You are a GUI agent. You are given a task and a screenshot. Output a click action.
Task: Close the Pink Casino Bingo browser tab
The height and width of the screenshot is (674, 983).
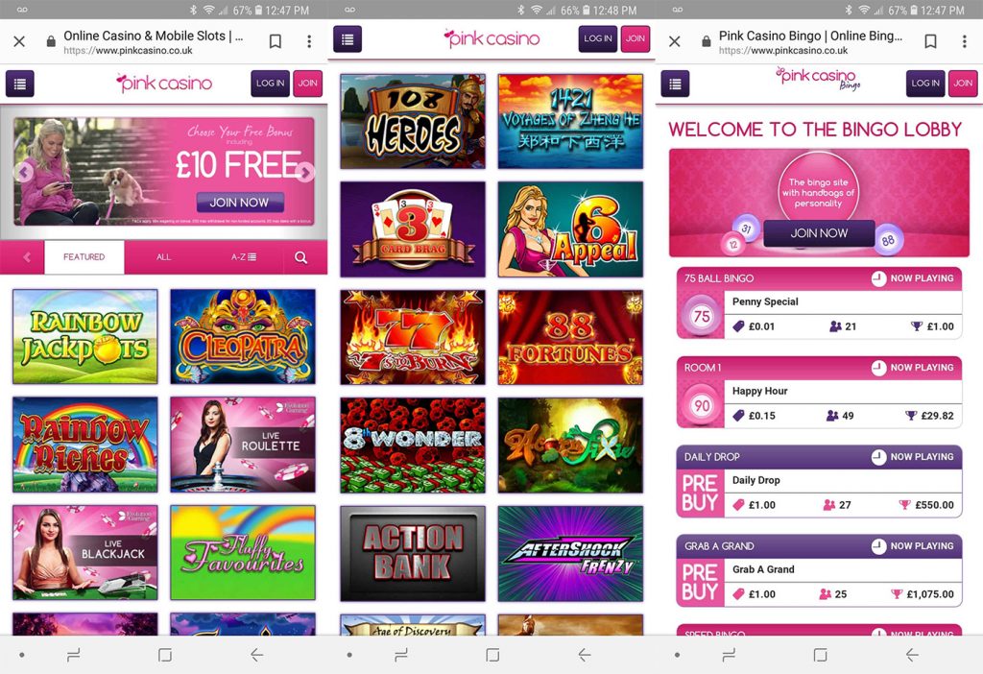tap(675, 41)
